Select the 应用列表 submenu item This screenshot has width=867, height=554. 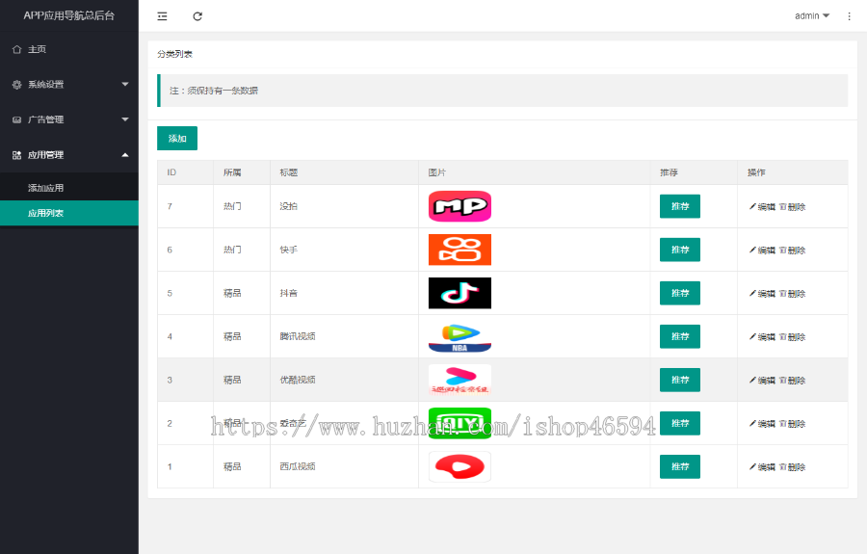click(69, 213)
